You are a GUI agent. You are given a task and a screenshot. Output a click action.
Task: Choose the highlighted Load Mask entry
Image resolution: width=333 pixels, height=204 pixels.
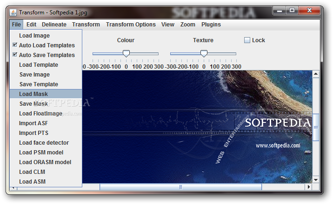click(x=46, y=94)
